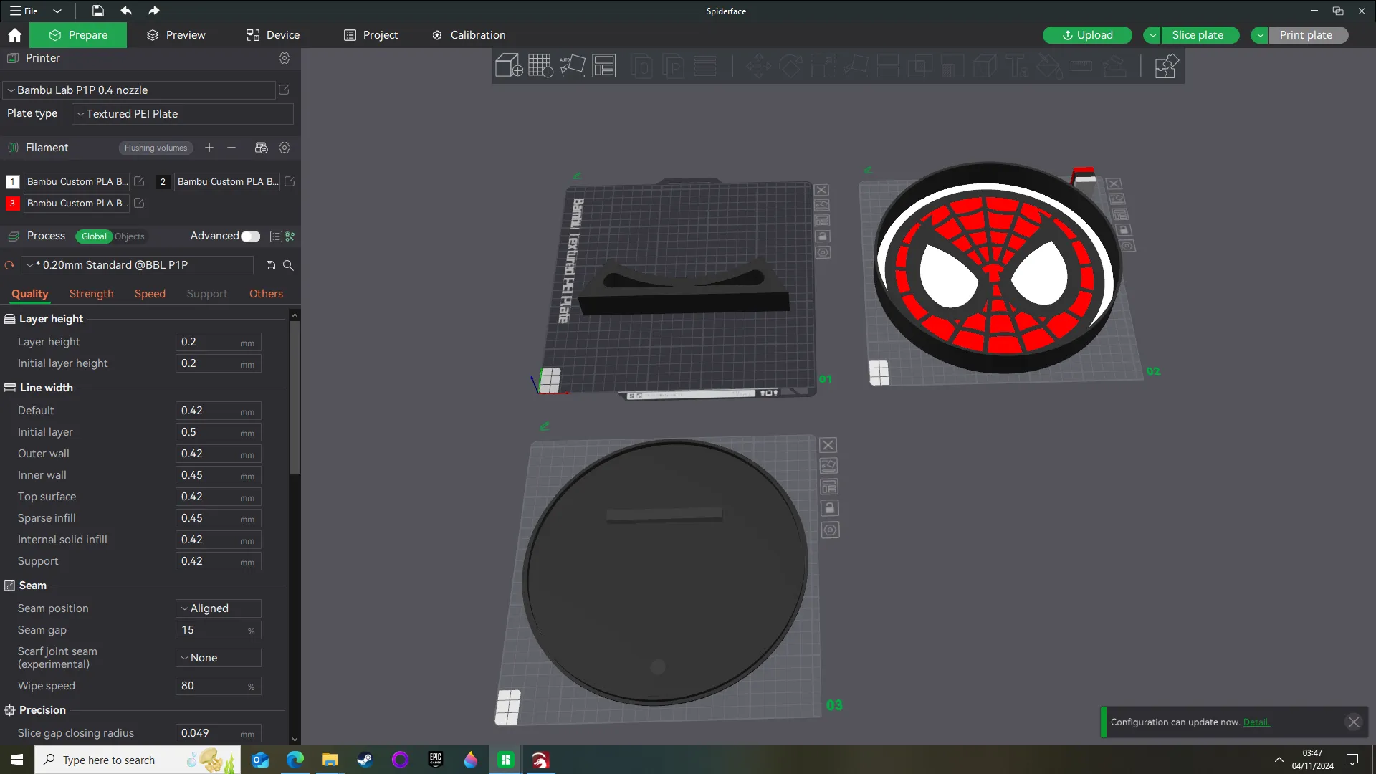Click the Layer height value field
1376x774 pixels.
click(219, 343)
